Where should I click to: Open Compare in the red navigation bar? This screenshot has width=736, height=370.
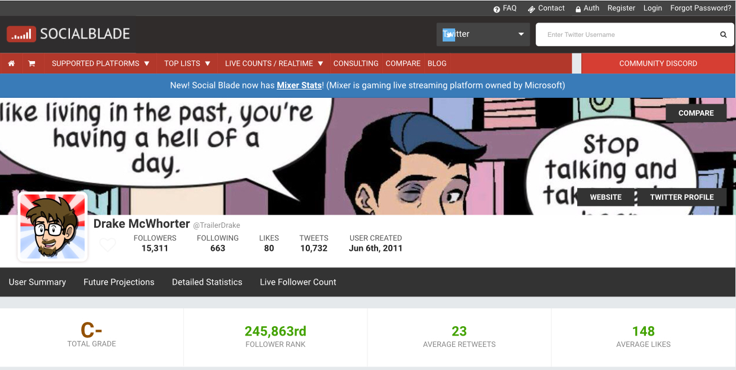[x=403, y=63]
